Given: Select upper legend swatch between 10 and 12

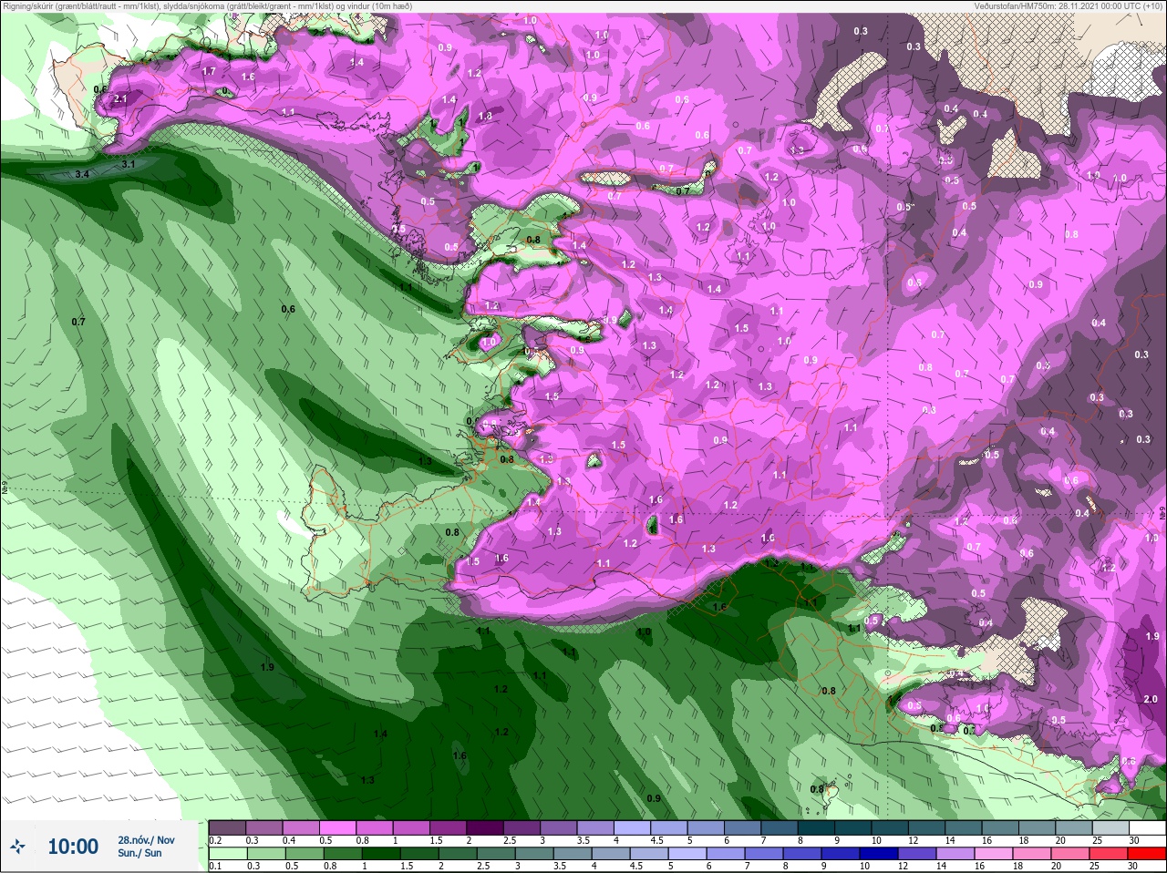Looking at the screenshot, I should pyautogui.click(x=892, y=827).
